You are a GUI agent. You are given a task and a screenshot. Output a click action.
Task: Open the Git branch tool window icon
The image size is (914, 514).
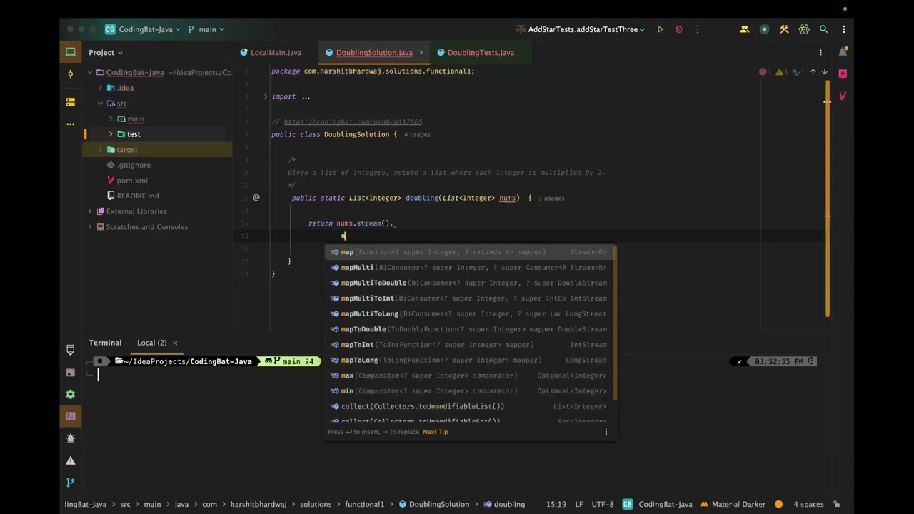(70, 483)
